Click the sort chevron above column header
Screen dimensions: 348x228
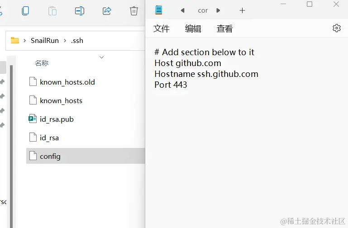point(102,57)
